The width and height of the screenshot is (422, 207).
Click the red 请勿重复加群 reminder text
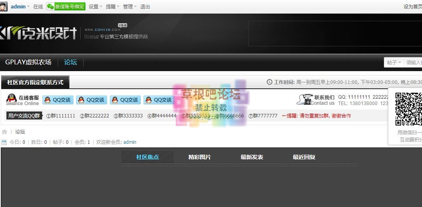(x=316, y=116)
